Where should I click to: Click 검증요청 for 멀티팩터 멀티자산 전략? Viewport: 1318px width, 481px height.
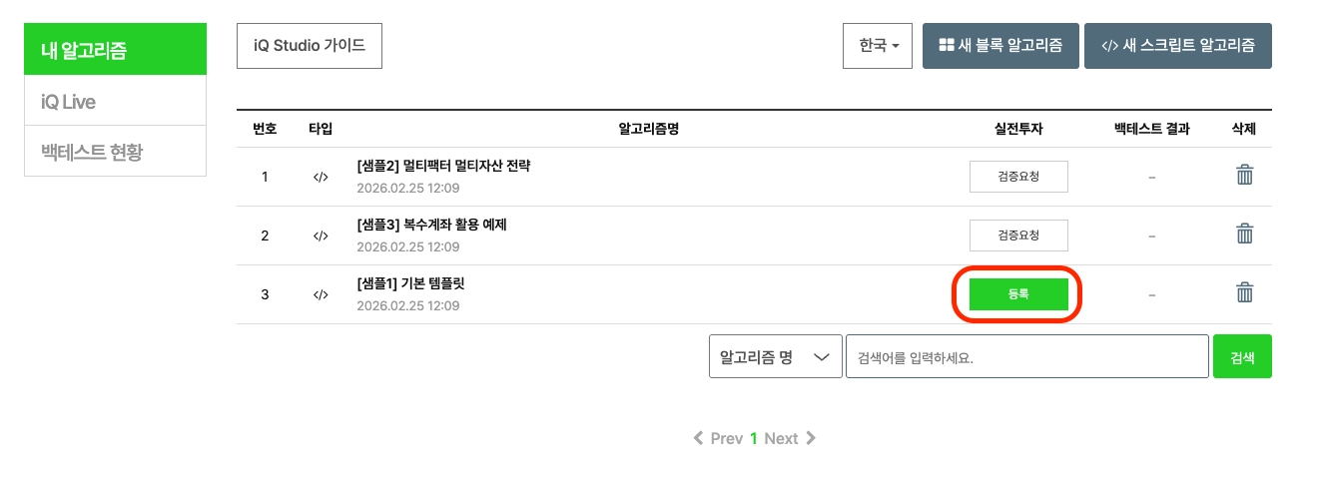[1018, 178]
